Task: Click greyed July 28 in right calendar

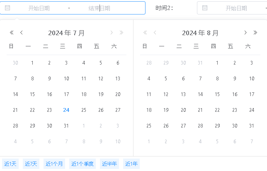Action: coord(149,63)
